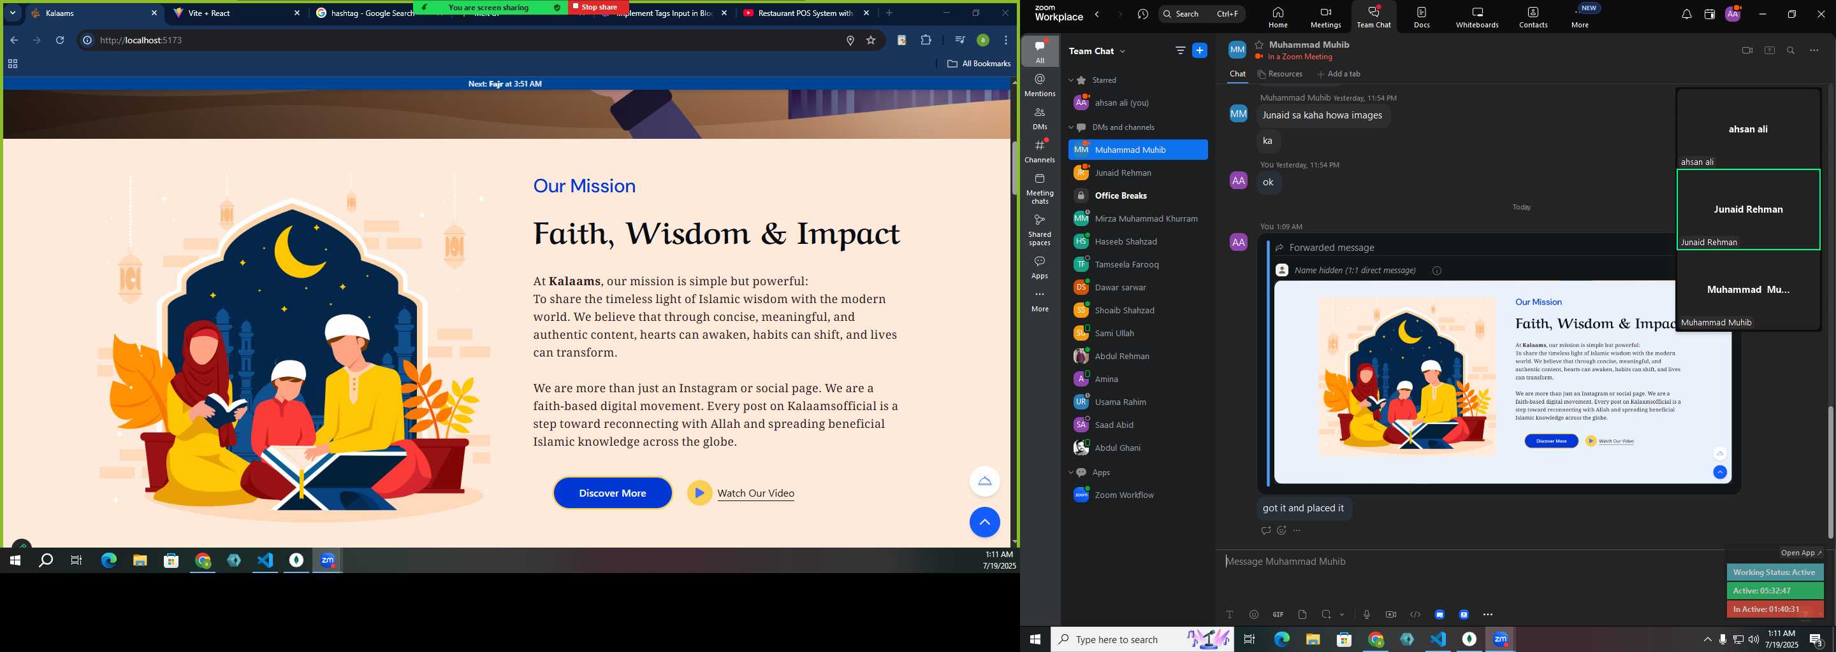
Task: Show hidden system tray icons
Action: pyautogui.click(x=1707, y=639)
